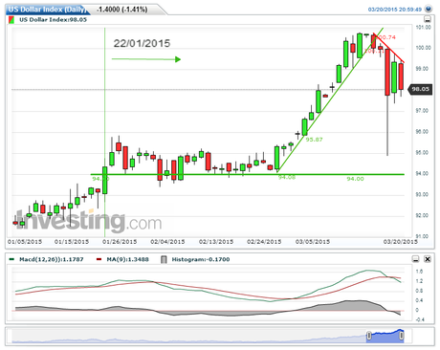Image resolution: width=440 pixels, height=350 pixels.
Task: Click the Histogram legend bar icon
Action: [x=164, y=259]
